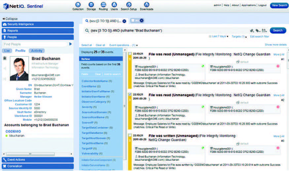Select the EventName (2) field

[x=91, y=86]
